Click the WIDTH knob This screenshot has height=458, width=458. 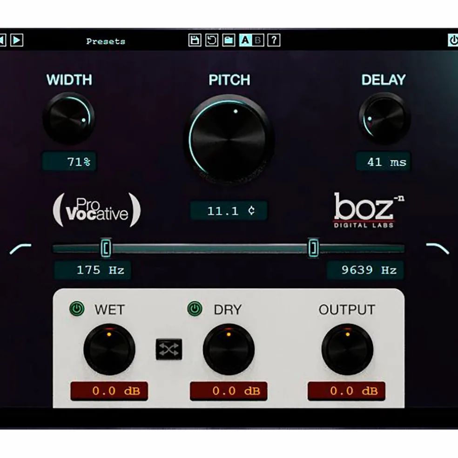coord(68,118)
